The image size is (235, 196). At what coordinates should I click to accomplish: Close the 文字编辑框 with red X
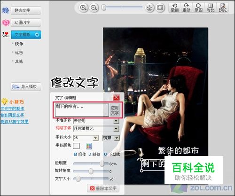click(117, 98)
